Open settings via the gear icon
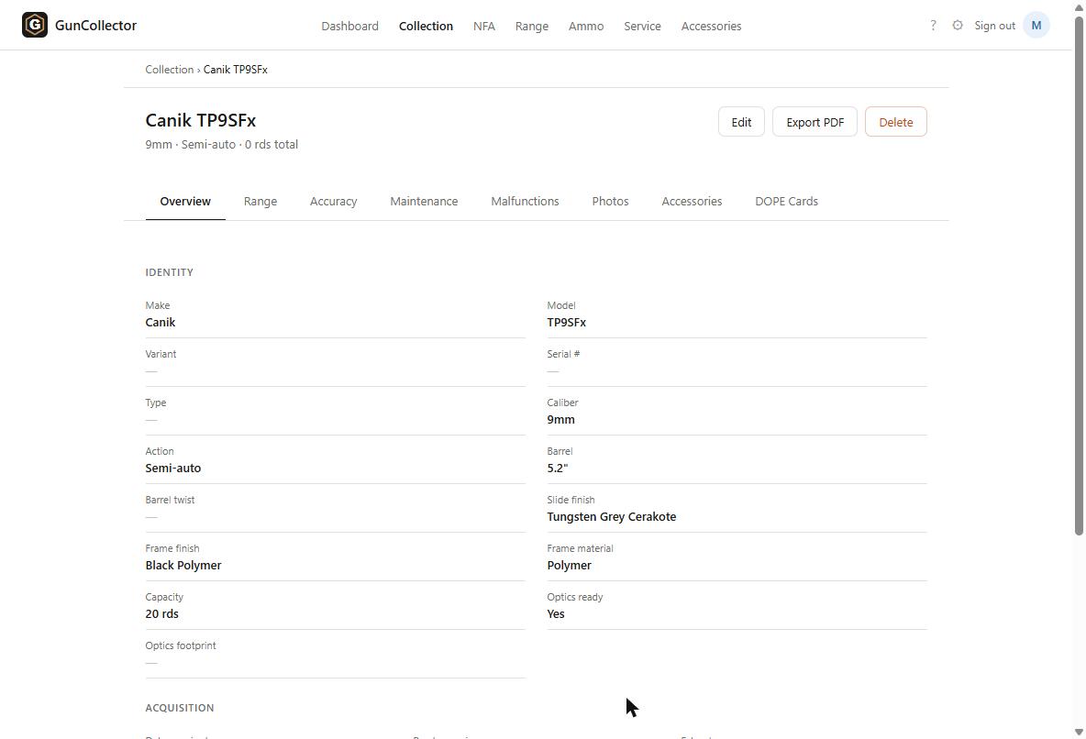 [x=958, y=25]
